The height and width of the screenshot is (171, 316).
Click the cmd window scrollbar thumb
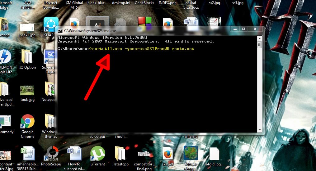point(260,44)
